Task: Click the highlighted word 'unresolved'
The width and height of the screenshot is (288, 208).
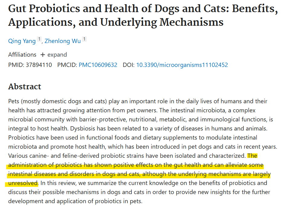Action: click(23, 183)
